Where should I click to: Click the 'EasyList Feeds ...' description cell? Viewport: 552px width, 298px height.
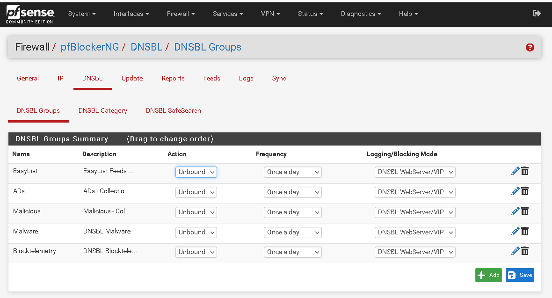click(109, 171)
